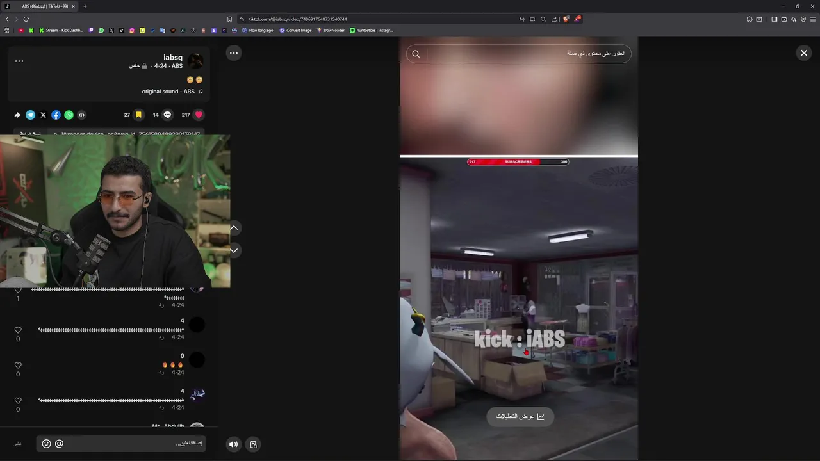
Task: Like the video with the heart icon
Action: [x=199, y=115]
